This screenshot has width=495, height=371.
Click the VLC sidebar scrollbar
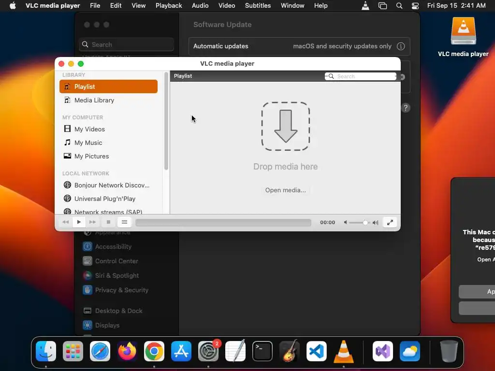click(x=166, y=121)
